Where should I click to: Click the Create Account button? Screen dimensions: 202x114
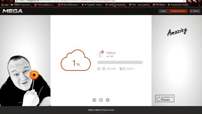178,11
